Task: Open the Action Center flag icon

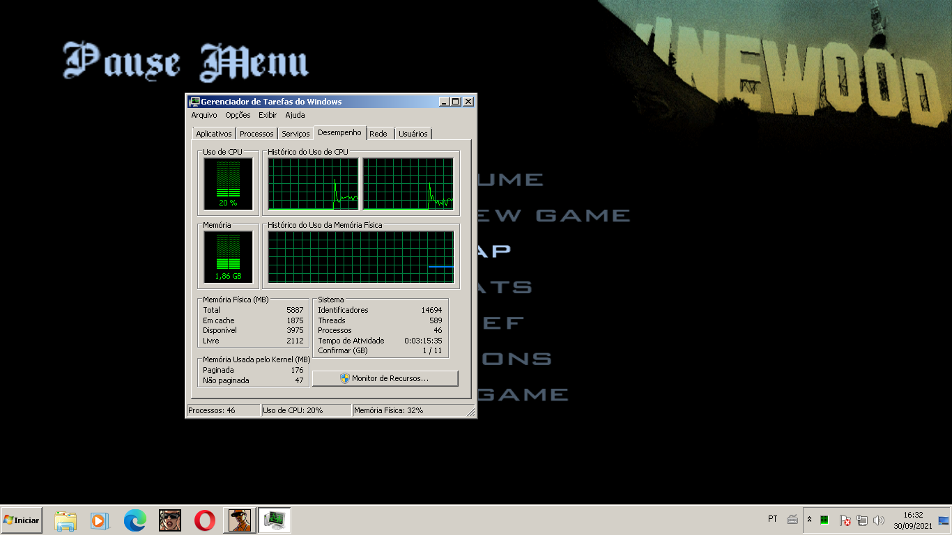Action: tap(845, 520)
